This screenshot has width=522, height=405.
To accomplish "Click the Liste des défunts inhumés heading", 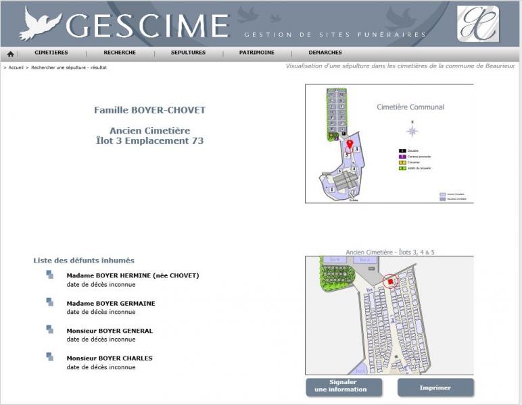I will coord(84,261).
